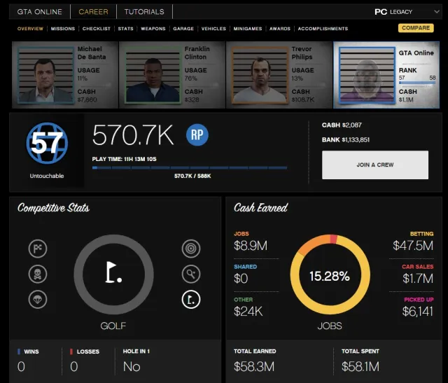Go to the Accomplishments section

coord(323,29)
